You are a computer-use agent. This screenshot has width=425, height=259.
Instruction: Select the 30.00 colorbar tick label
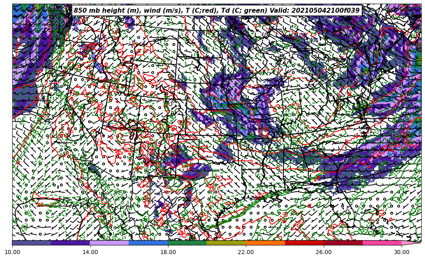pyautogui.click(x=402, y=252)
